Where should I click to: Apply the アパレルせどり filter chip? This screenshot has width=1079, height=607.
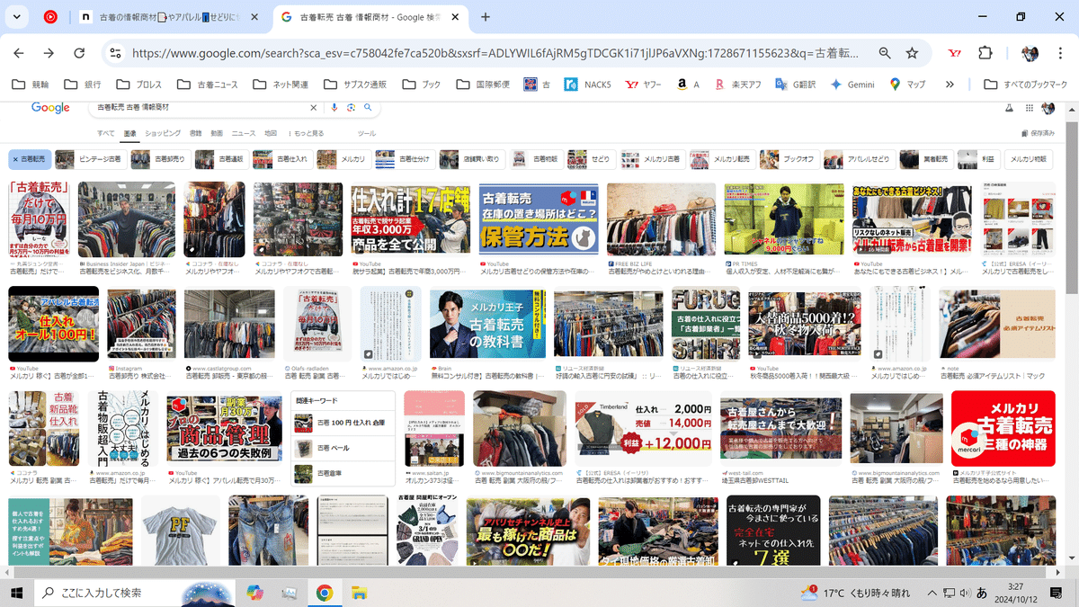pos(859,159)
